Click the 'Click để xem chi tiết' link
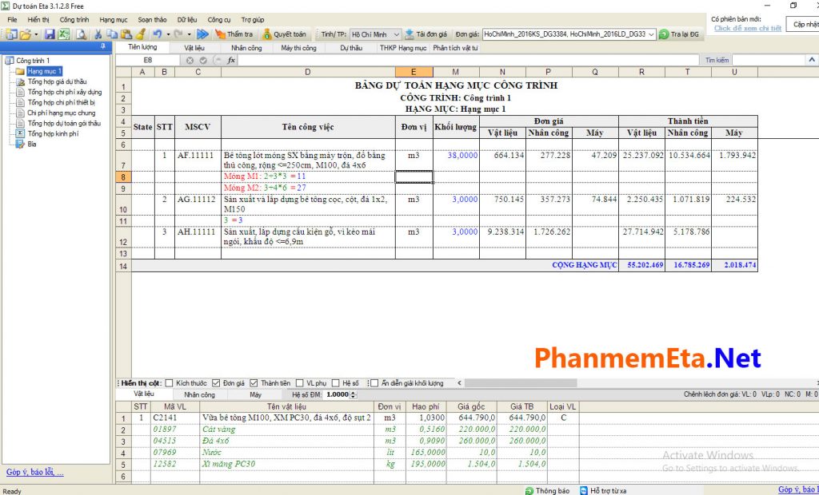This screenshot has height=495, width=819. (747, 28)
